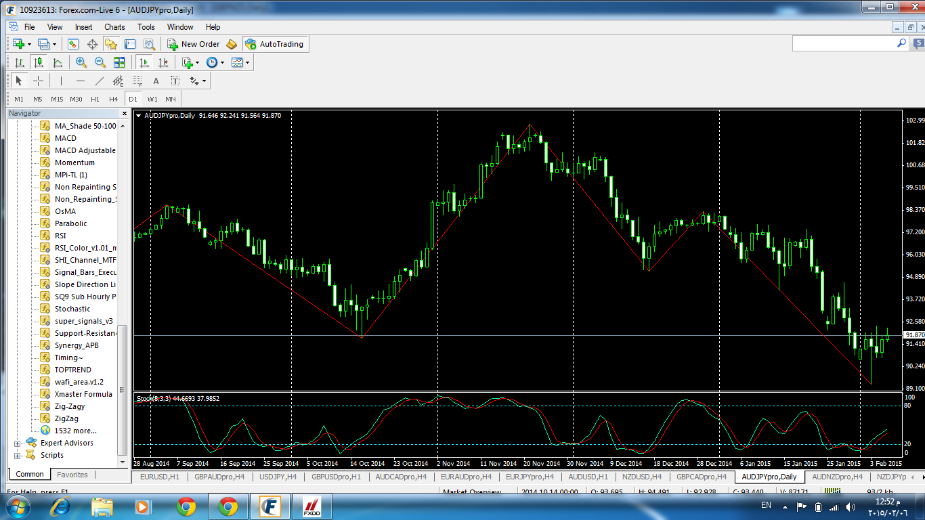Open the Indicators list dropdown
This screenshot has height=520, width=925.
(190, 62)
